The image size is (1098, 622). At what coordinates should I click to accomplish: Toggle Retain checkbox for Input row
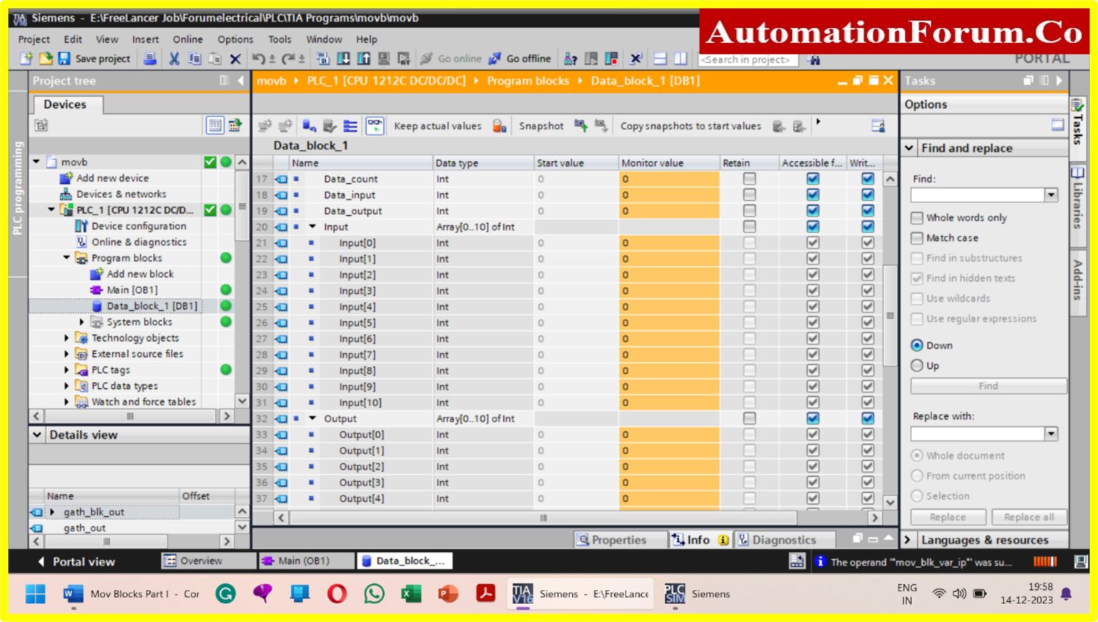749,227
